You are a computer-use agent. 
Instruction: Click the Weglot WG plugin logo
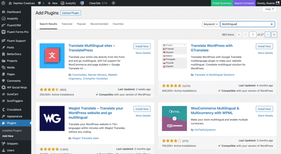pos(52,118)
